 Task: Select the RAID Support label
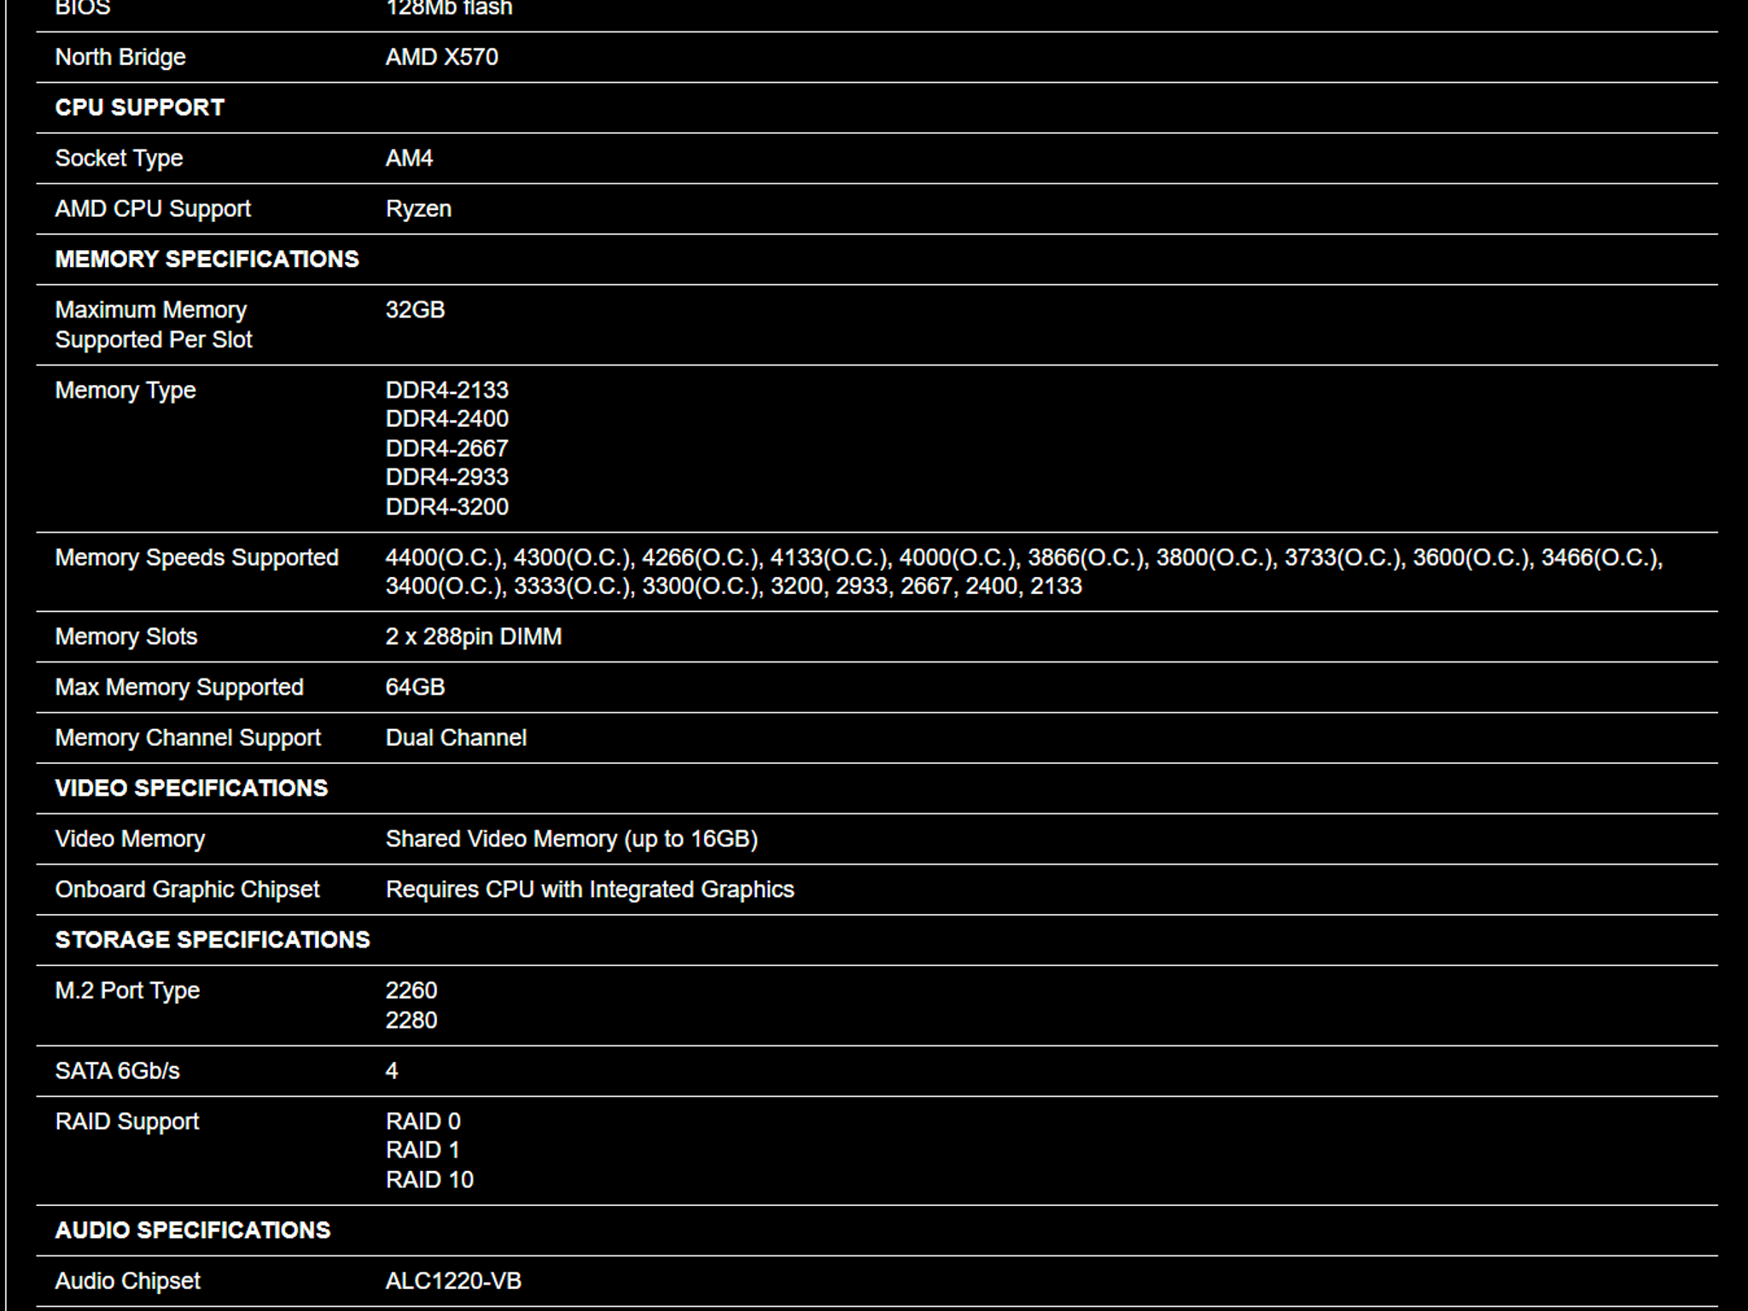pyautogui.click(x=127, y=1122)
